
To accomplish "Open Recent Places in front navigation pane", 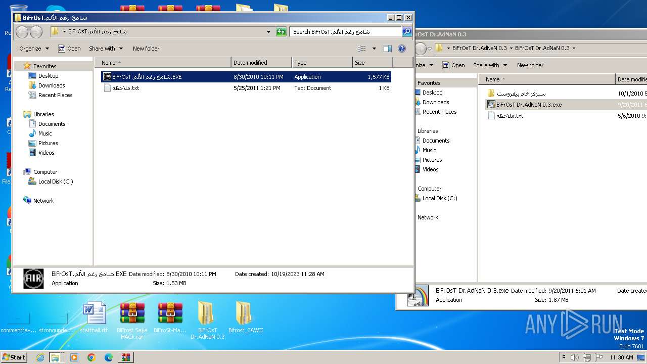I will pyautogui.click(x=55, y=95).
